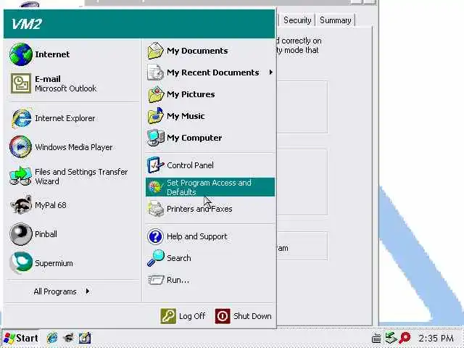The height and width of the screenshot is (348, 464).
Task: Launch Microsoft Outlook E-mail icon
Action: [x=21, y=83]
